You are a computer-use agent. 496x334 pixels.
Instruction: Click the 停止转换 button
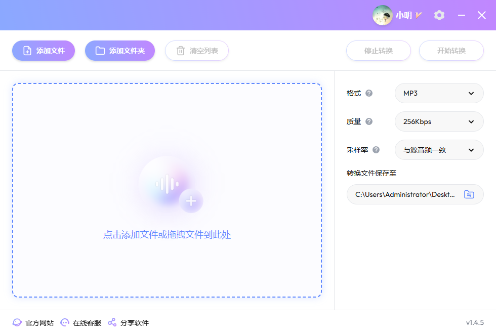click(379, 51)
